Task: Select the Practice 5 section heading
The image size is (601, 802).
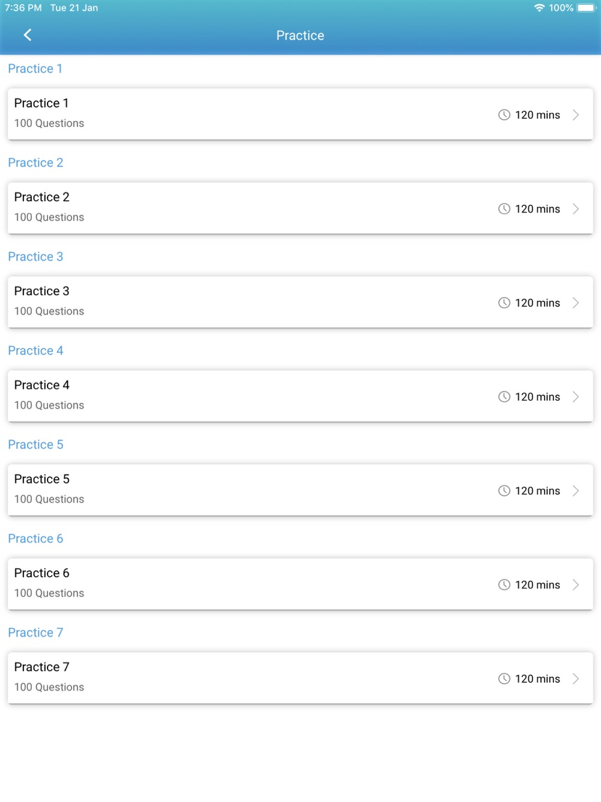Action: pyautogui.click(x=35, y=445)
